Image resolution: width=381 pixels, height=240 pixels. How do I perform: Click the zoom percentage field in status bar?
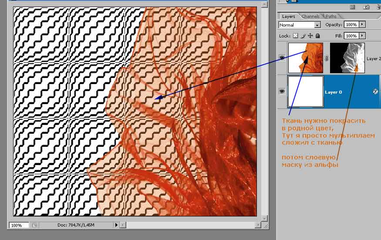coord(19,225)
